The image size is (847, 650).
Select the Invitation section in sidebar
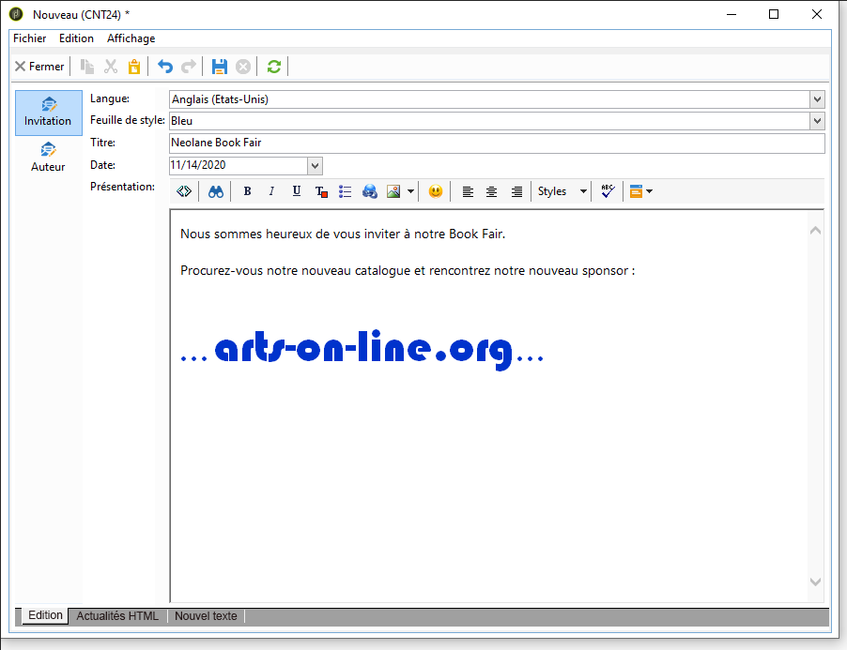48,113
